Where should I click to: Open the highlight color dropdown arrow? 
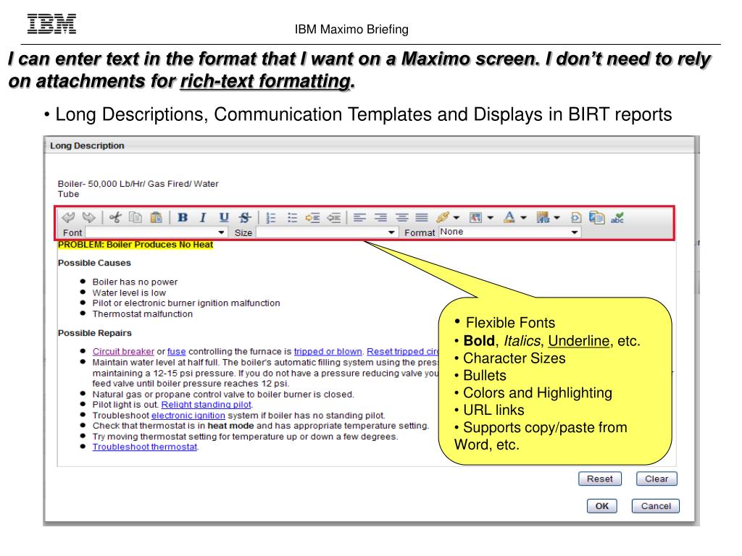[x=557, y=218]
